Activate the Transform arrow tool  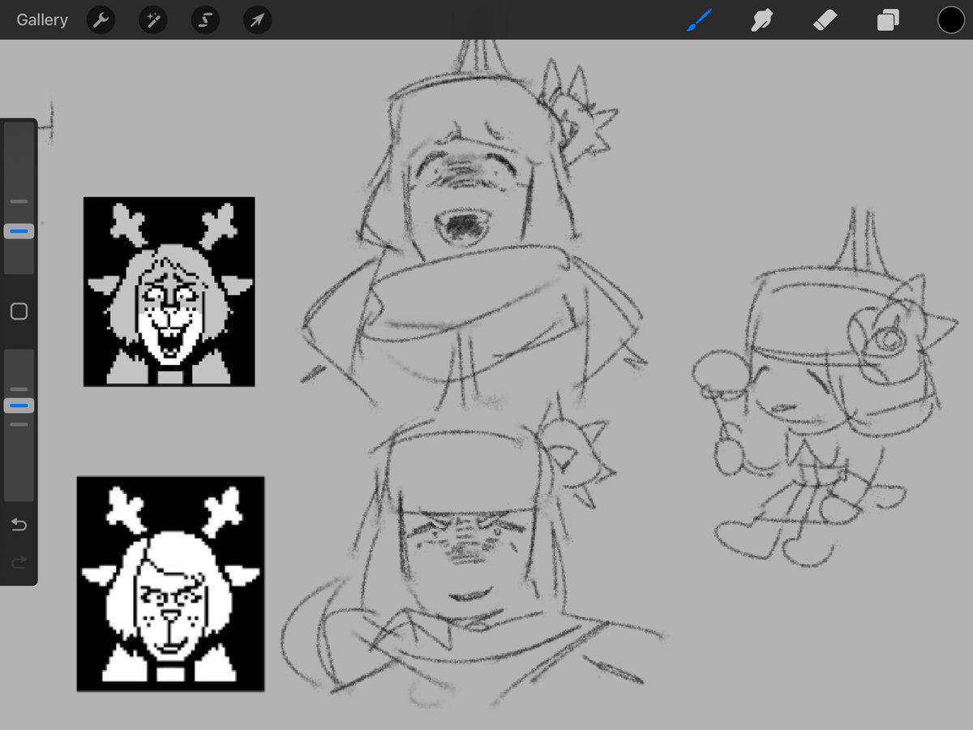257,20
